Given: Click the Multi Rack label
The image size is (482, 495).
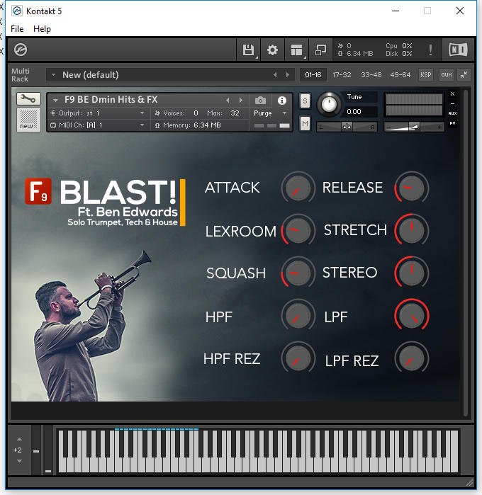Looking at the screenshot, I should tap(21, 75).
